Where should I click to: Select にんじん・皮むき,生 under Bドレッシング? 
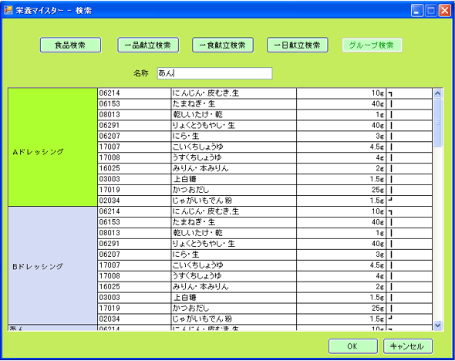(x=234, y=211)
